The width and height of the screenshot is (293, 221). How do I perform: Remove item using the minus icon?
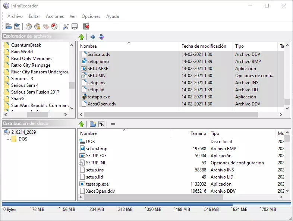point(113,124)
